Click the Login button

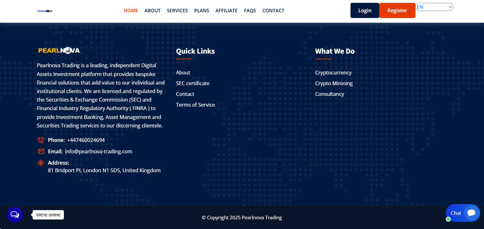pyautogui.click(x=365, y=10)
